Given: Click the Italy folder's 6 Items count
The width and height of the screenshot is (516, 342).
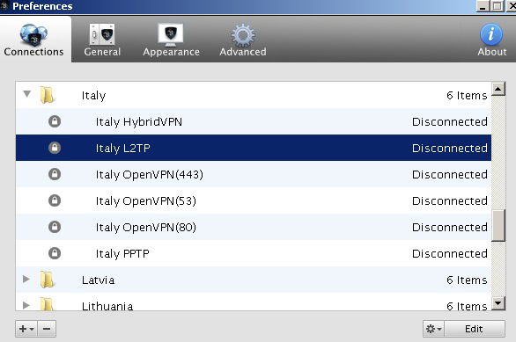Looking at the screenshot, I should pos(467,95).
